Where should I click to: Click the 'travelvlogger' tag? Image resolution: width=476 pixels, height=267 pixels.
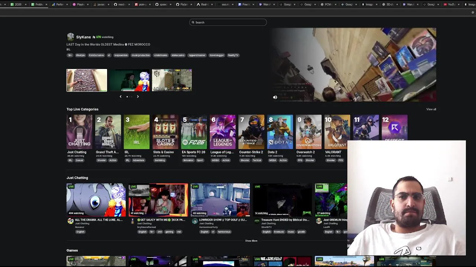[217, 55]
